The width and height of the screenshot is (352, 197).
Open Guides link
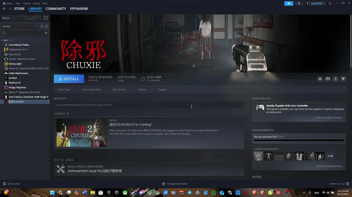(142, 89)
